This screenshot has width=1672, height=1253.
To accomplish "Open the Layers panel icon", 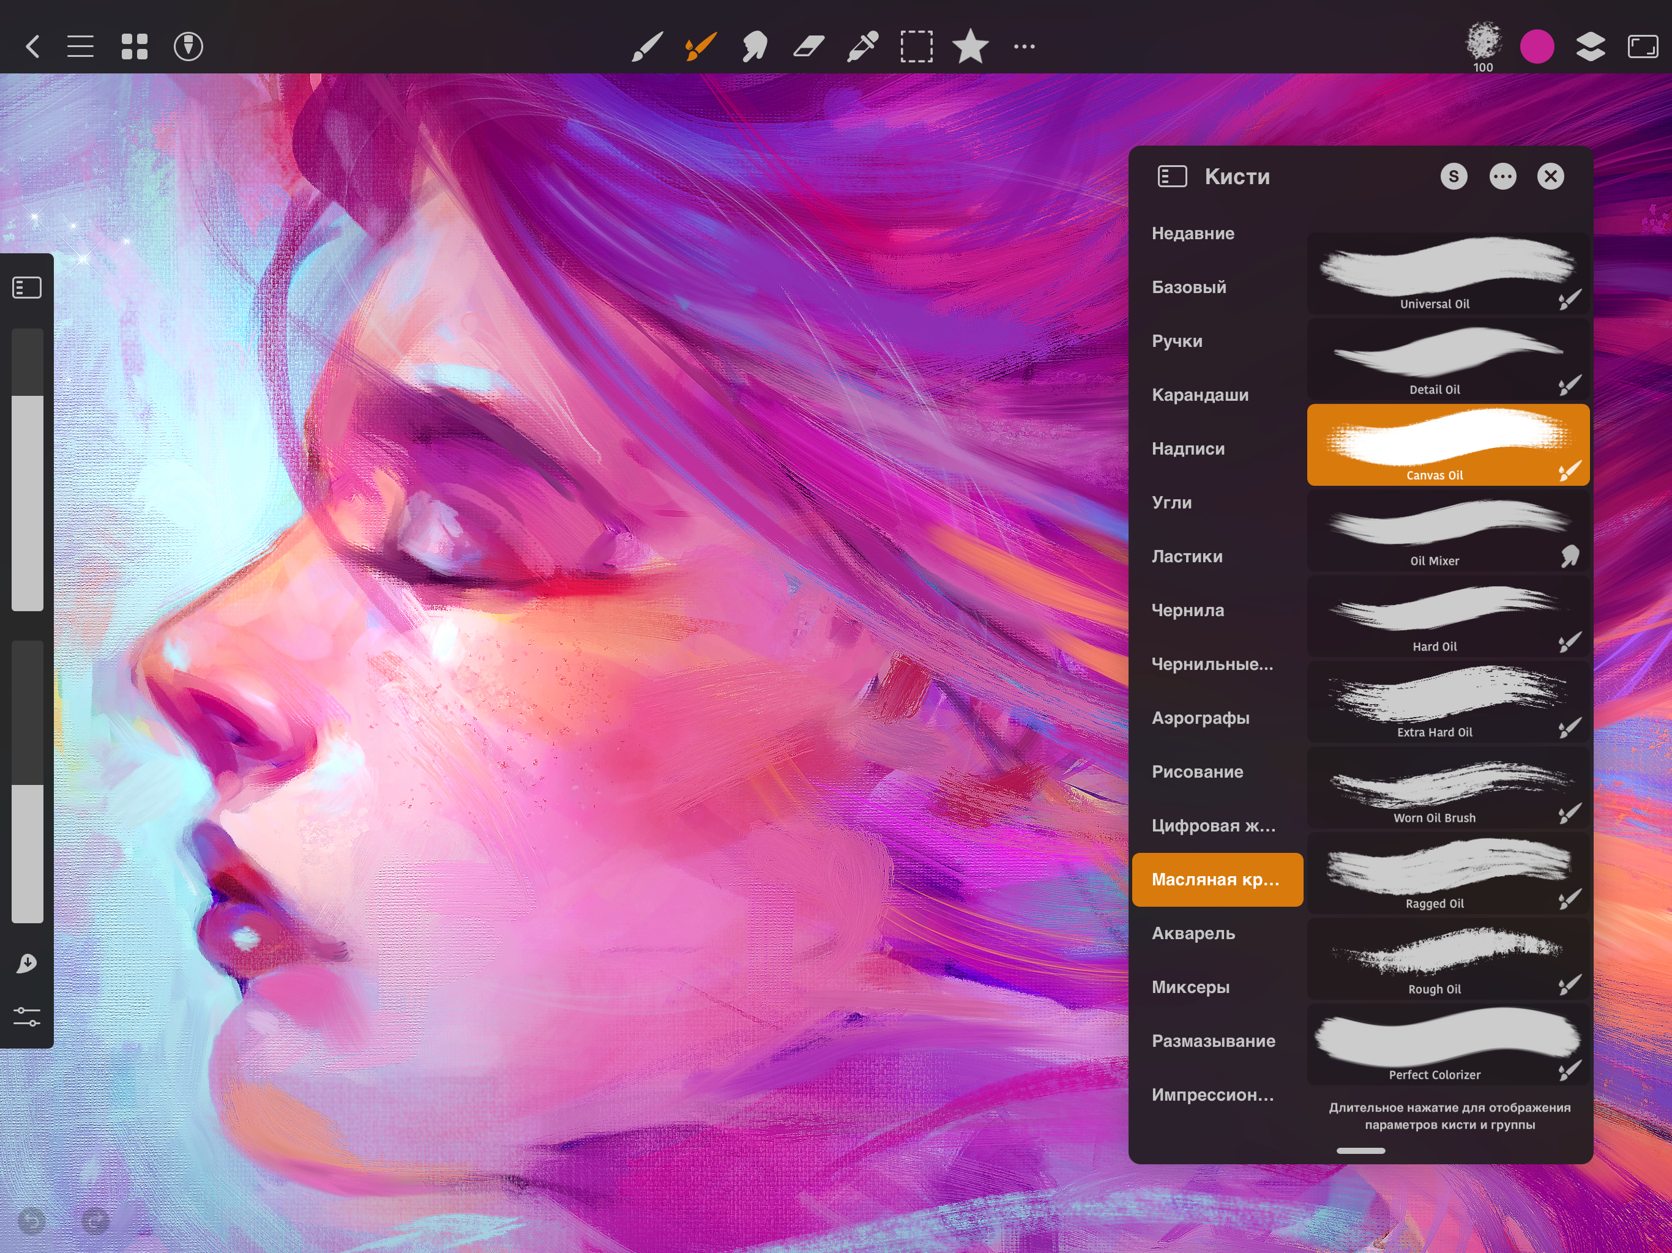I will click(1591, 47).
